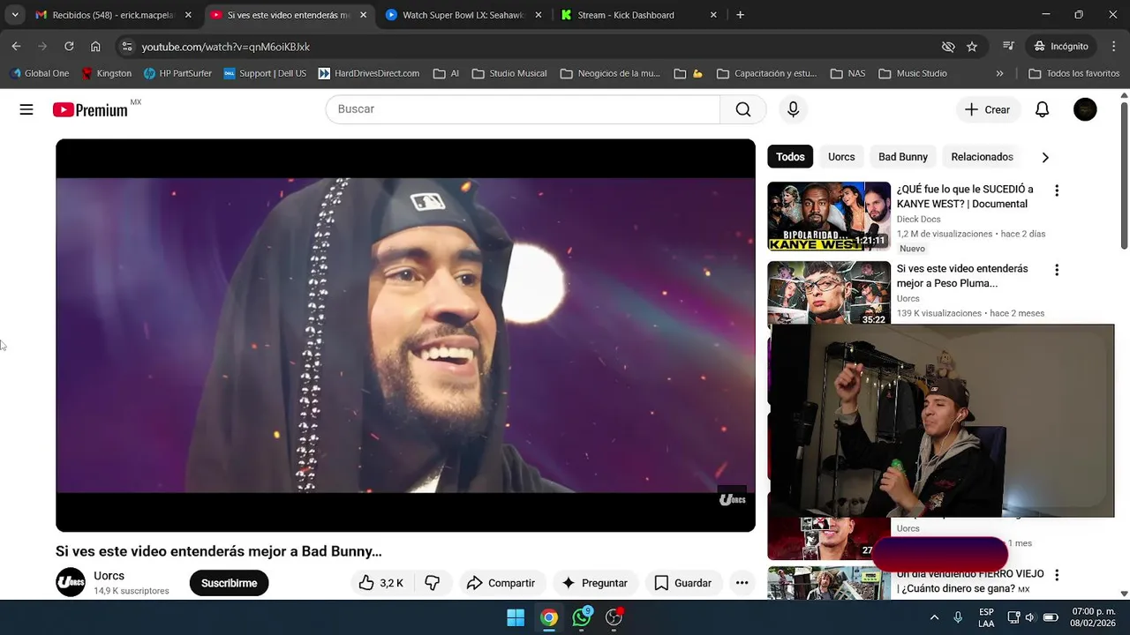The width and height of the screenshot is (1130, 635).
Task: Select the Uorcs filter chip
Action: (x=841, y=157)
